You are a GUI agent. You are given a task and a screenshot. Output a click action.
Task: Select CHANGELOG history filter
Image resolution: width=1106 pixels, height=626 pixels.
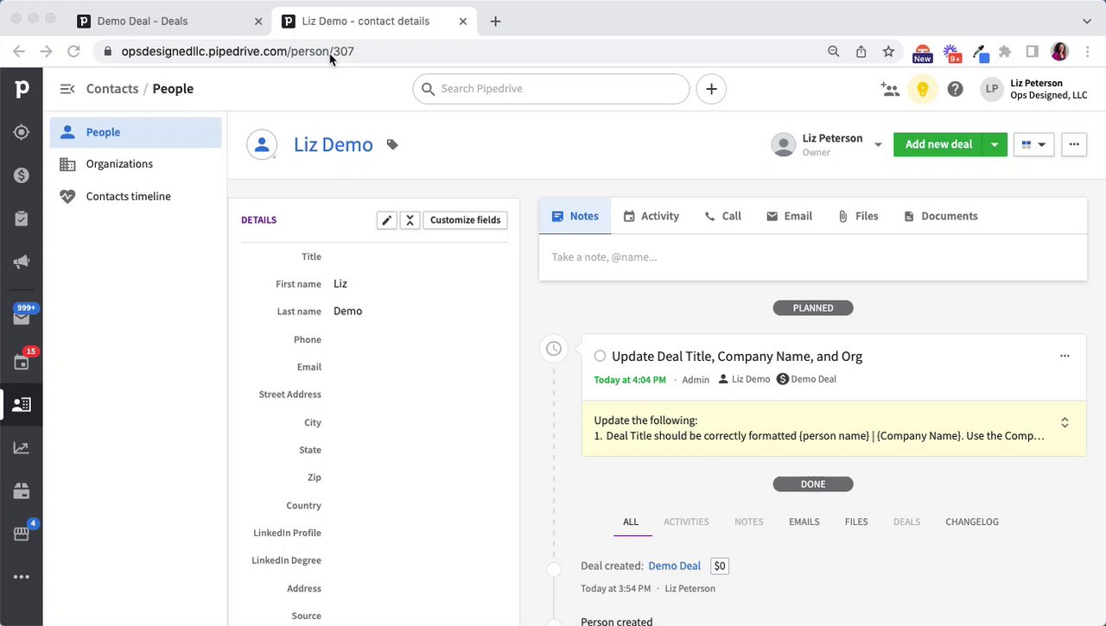pyautogui.click(x=972, y=522)
